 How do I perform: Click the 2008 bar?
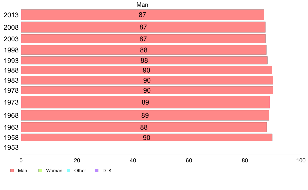143,27
